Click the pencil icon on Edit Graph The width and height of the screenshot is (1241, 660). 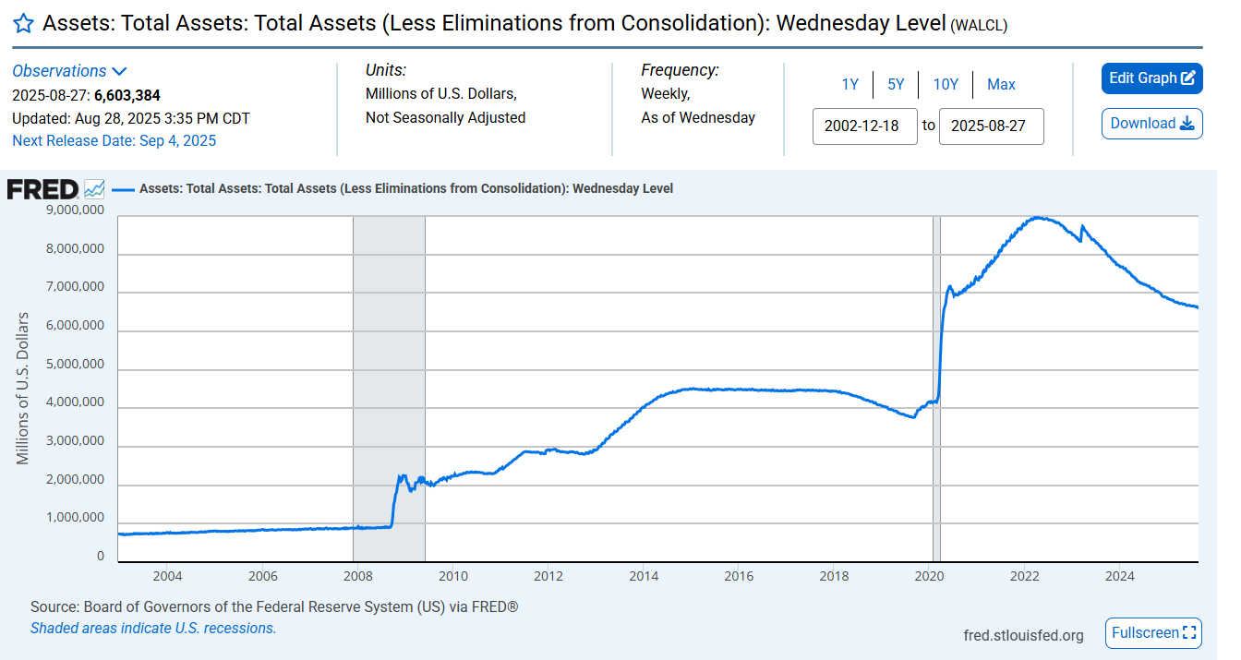(1188, 78)
